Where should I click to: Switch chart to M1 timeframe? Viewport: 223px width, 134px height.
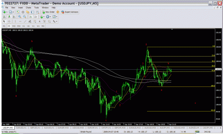pyautogui.click(x=4, y=26)
